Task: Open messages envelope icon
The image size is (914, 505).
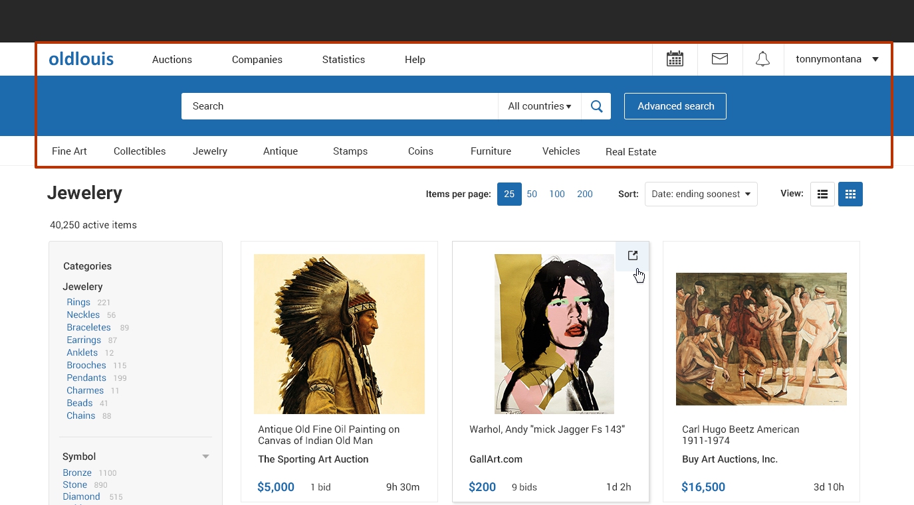Action: coord(719,59)
